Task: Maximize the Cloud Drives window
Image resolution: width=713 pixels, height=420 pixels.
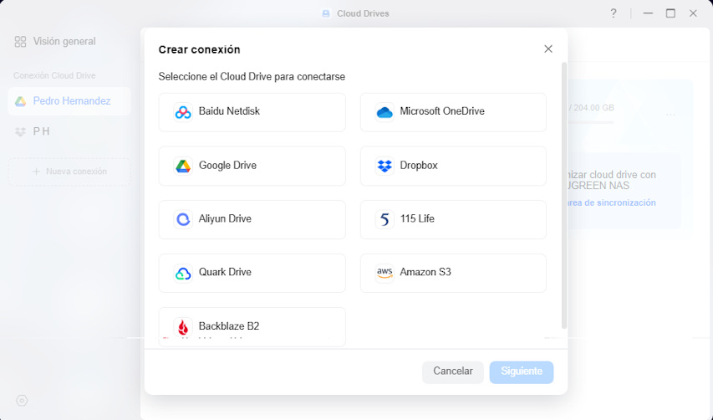Action: click(670, 13)
